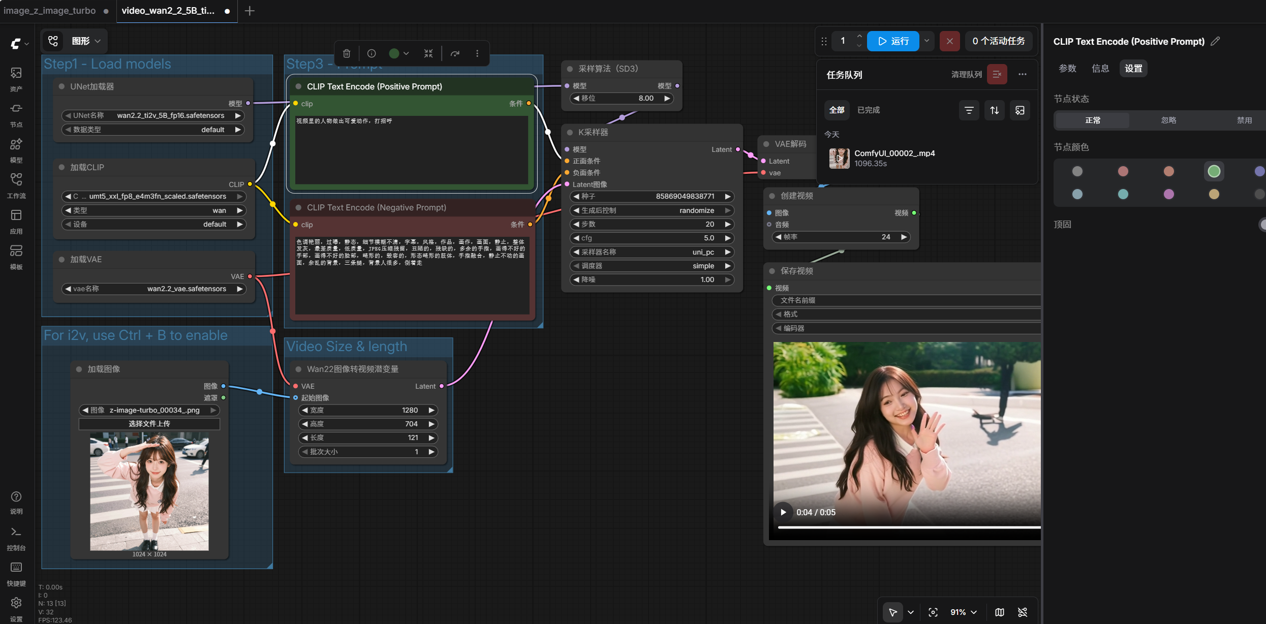Set node state to 正常
This screenshot has width=1266, height=624.
pyautogui.click(x=1093, y=120)
